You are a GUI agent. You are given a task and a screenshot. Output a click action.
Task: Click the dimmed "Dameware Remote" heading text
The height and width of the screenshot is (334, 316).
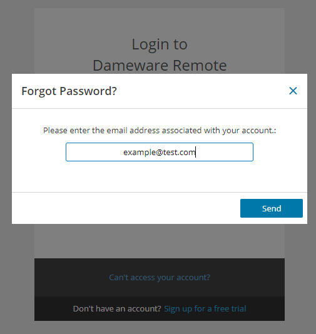tap(160, 65)
